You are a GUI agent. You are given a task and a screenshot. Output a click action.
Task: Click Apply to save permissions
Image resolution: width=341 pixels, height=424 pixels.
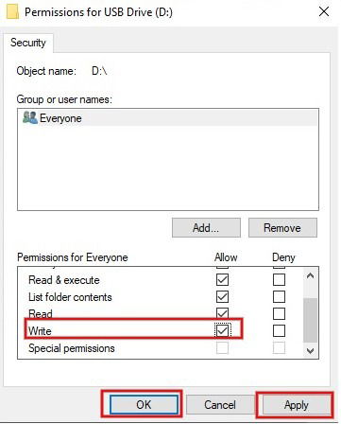[x=296, y=404]
